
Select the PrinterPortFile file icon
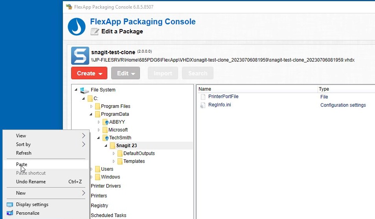tap(203, 97)
